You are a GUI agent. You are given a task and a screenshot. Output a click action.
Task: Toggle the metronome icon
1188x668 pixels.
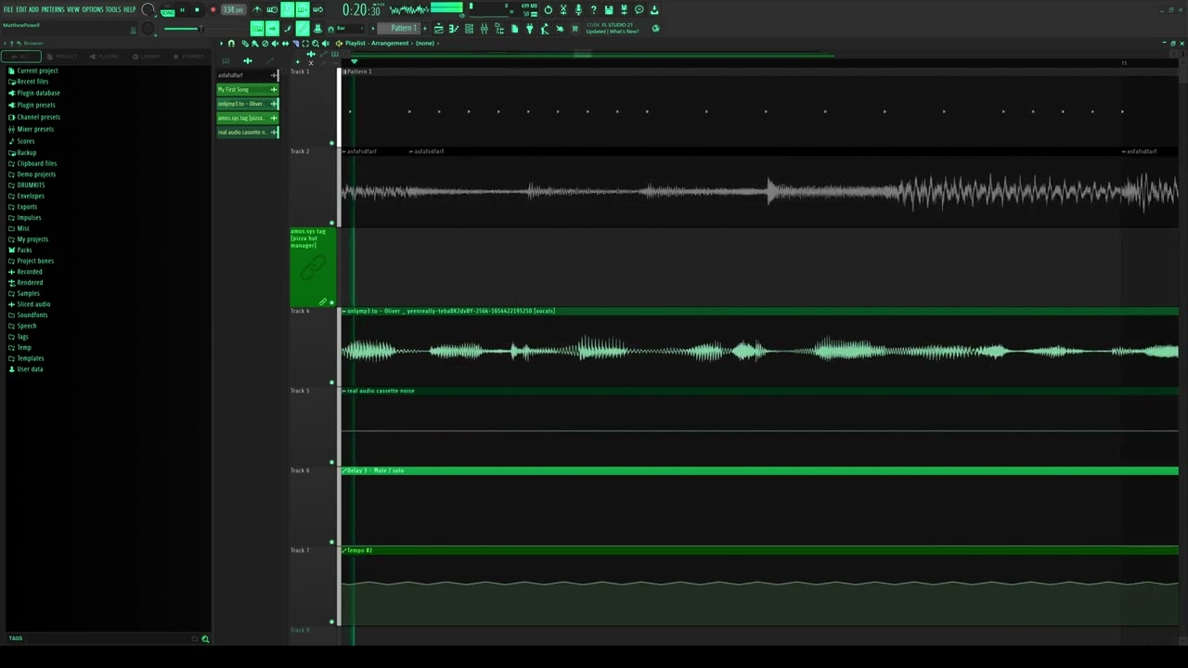point(257,10)
